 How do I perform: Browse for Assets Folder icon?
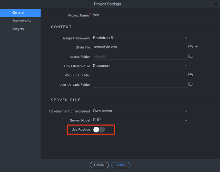coord(190,56)
